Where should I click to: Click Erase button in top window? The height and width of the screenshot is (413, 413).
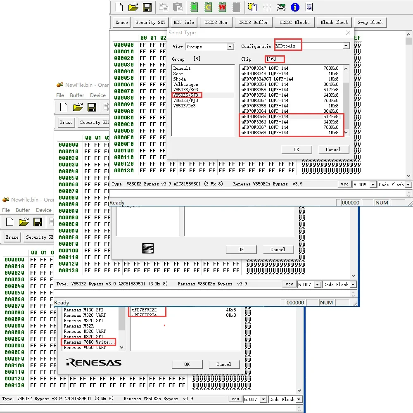(121, 22)
